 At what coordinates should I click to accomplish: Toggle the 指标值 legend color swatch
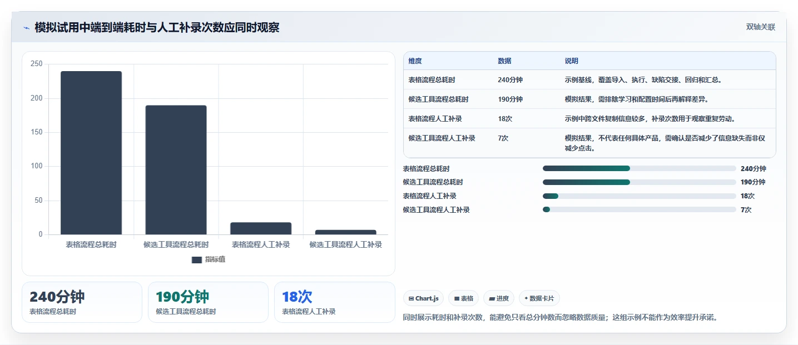coord(197,259)
